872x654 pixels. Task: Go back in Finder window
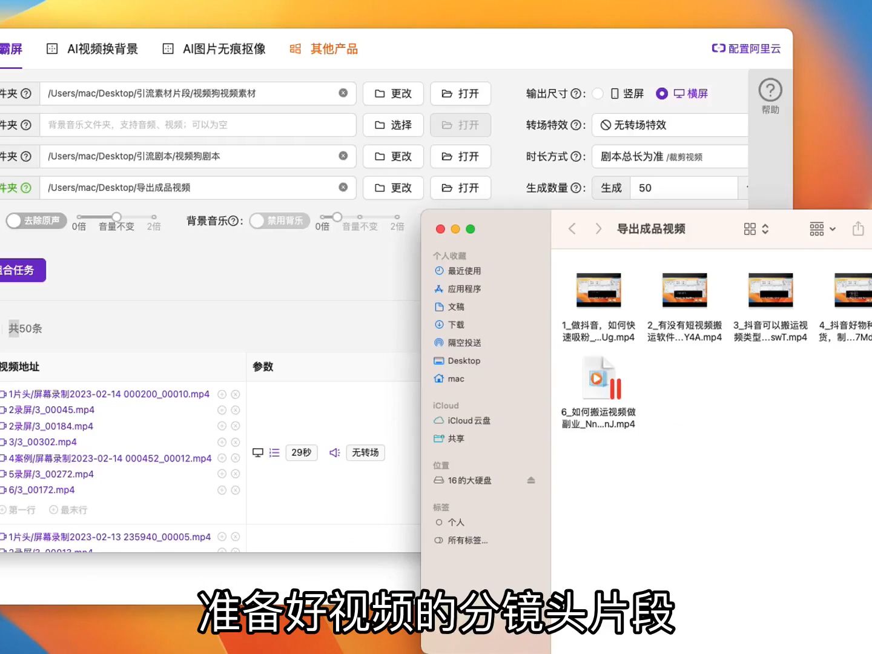[x=572, y=229]
